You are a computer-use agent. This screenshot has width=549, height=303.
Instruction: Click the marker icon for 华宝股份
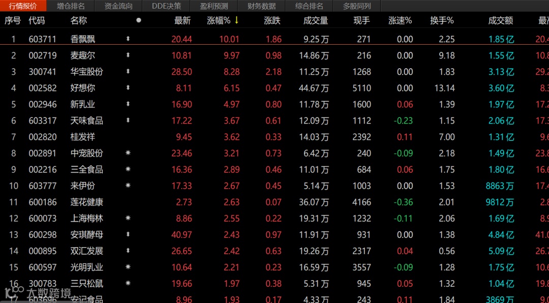tap(128, 72)
